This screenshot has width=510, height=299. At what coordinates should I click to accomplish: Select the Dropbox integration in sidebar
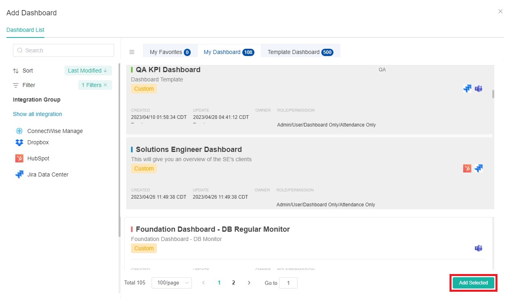(x=37, y=142)
